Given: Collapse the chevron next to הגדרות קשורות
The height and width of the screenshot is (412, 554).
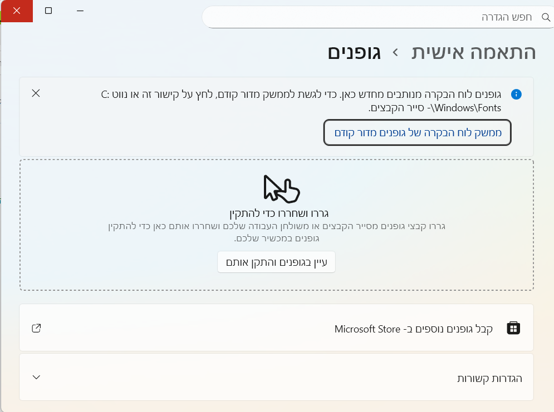Looking at the screenshot, I should point(36,377).
